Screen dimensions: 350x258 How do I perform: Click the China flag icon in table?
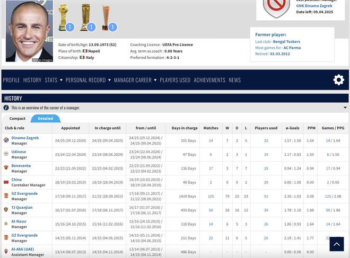point(6,182)
